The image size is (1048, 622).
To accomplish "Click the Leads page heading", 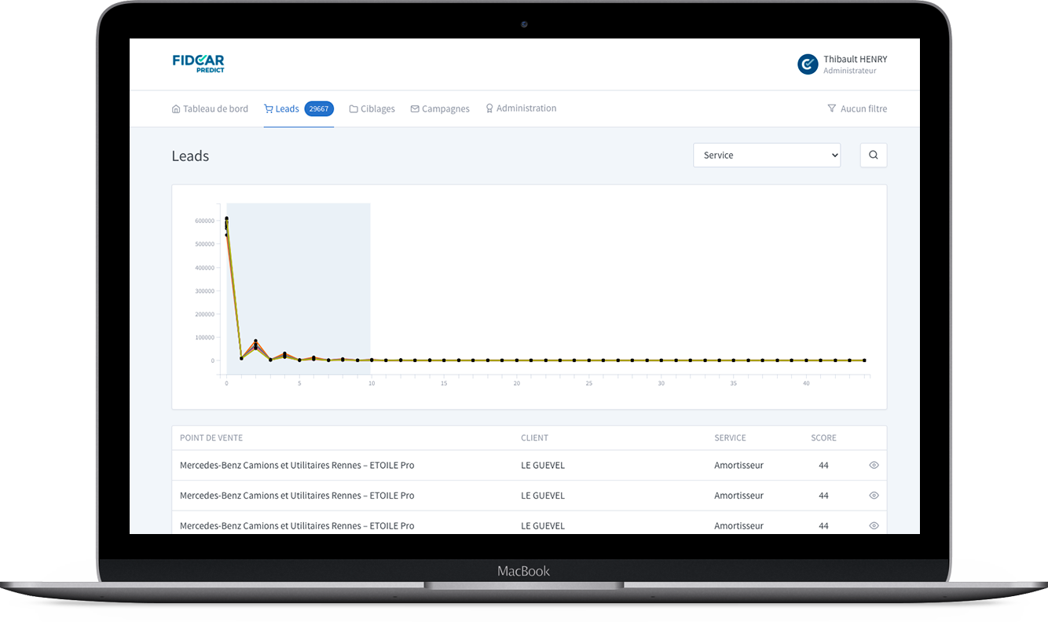I will tap(190, 155).
